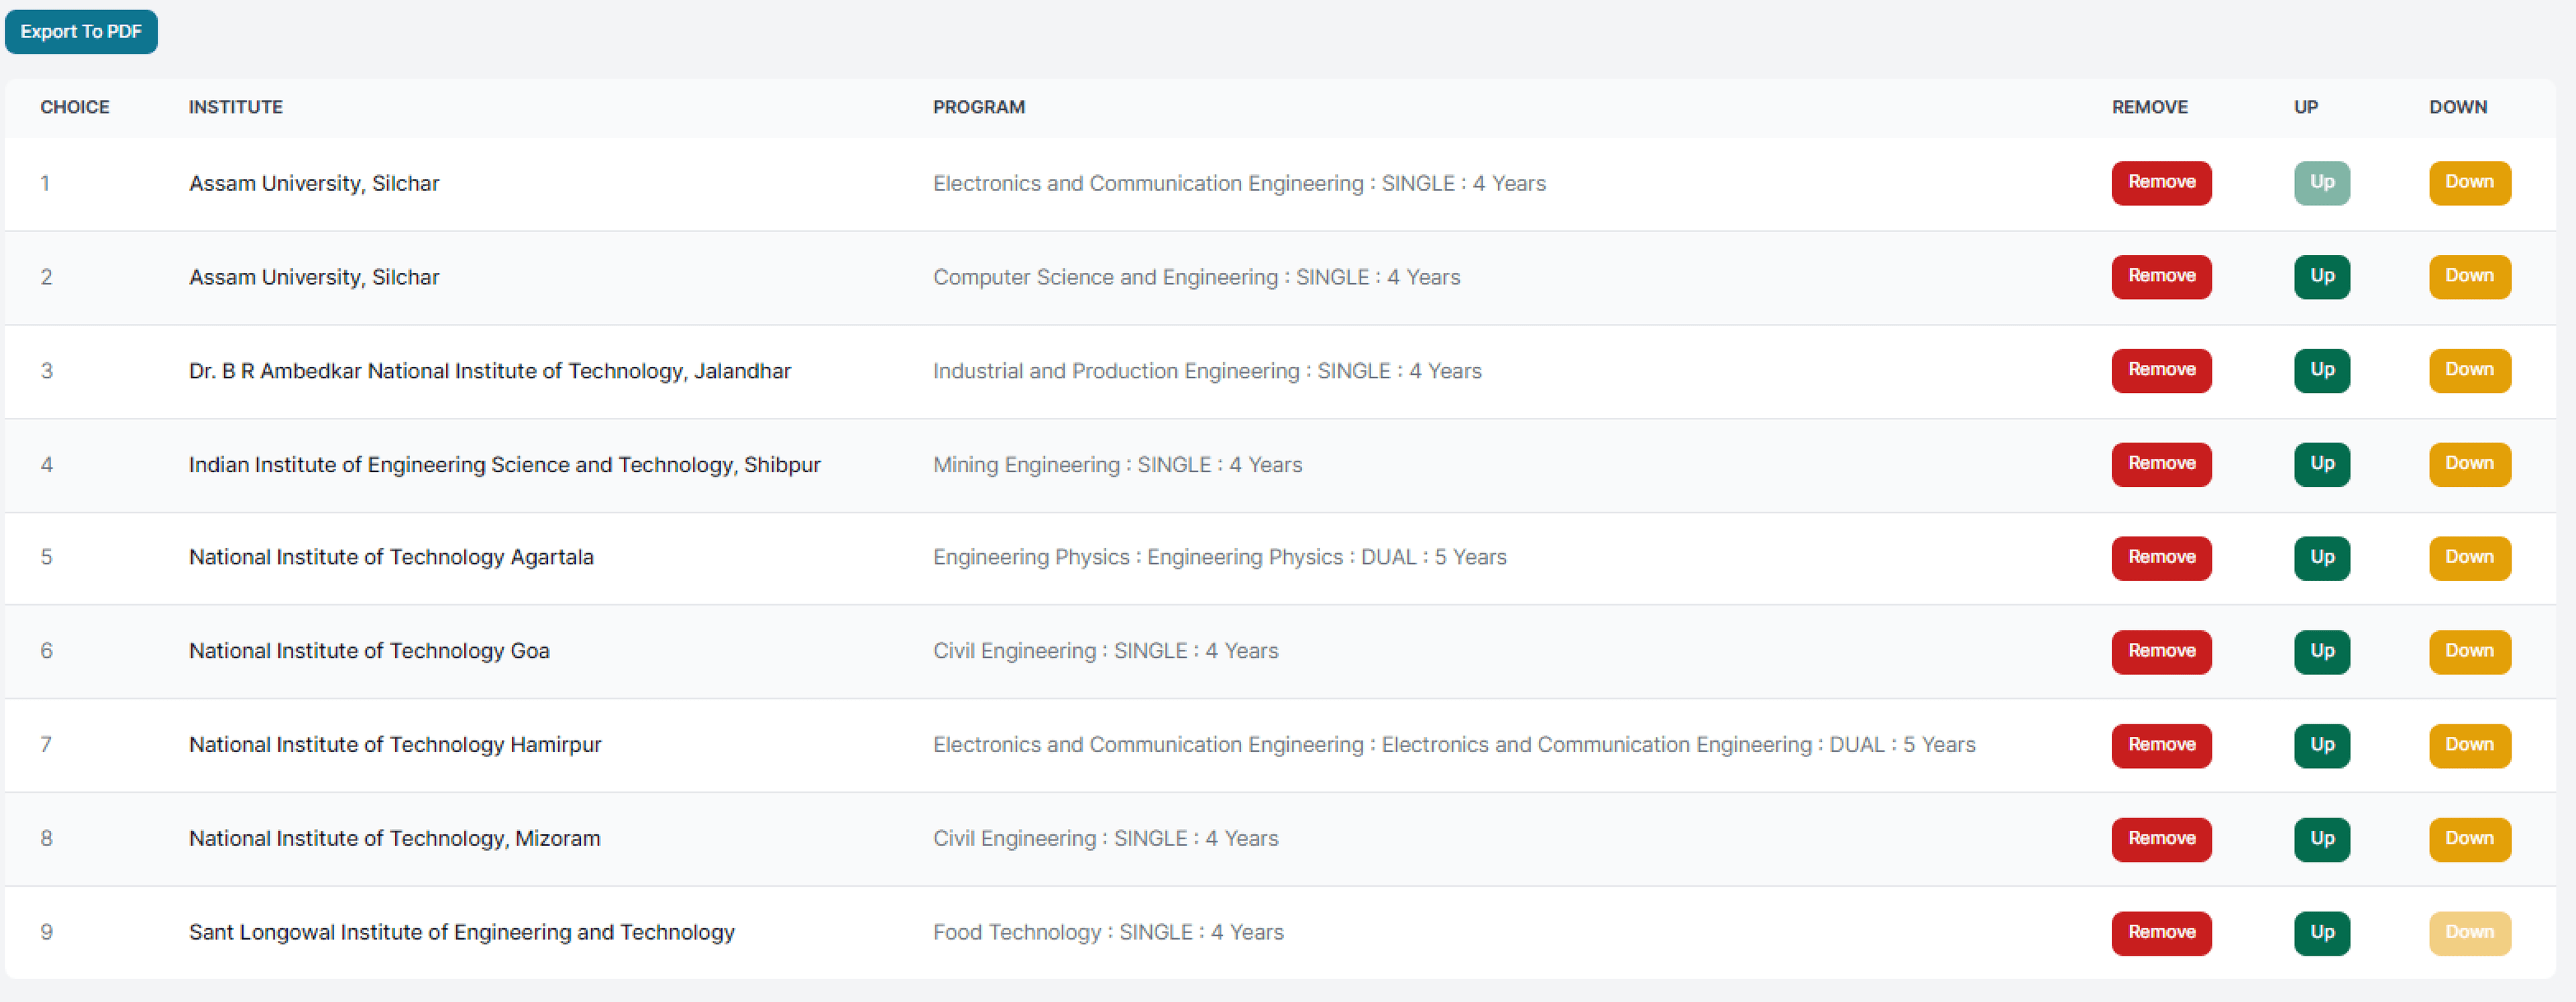
Task: Click the INSTITUTE column header
Action: coord(235,107)
